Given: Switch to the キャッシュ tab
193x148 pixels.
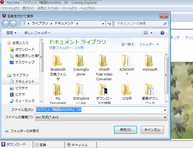Looking at the screenshot, I should click(81, 145).
